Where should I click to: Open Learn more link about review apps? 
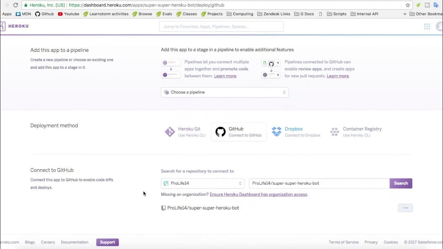[337, 76]
